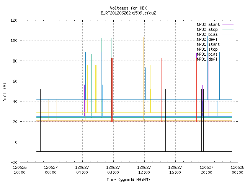Click the black NPD1 defl spike before 15:00
Viewport: 245px width, 183px height.
point(165,120)
